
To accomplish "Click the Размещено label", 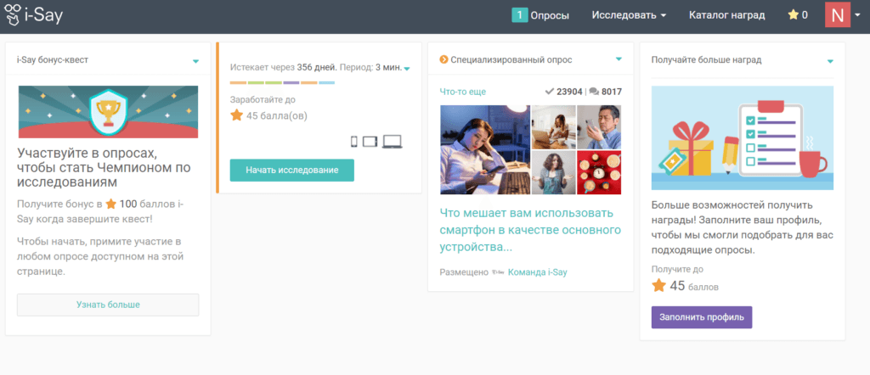I will click(x=464, y=272).
